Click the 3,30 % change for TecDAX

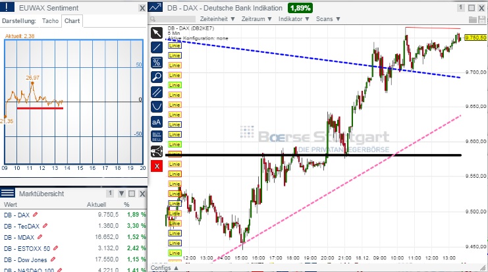(x=136, y=226)
